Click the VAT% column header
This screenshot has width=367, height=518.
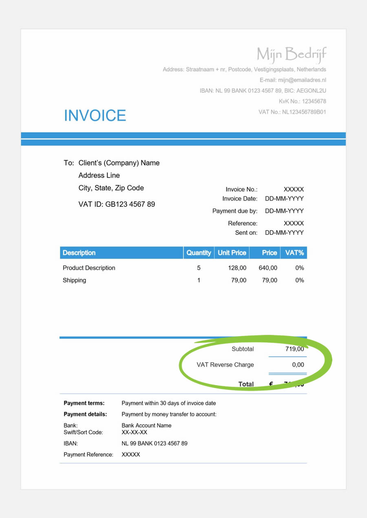point(294,253)
